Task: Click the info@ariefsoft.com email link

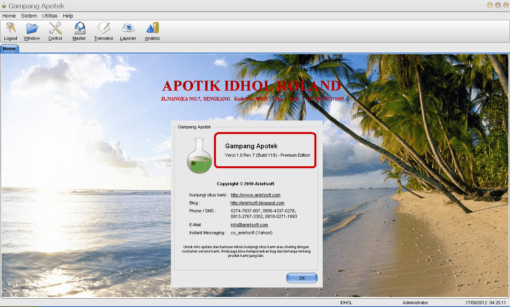Action: (249, 225)
